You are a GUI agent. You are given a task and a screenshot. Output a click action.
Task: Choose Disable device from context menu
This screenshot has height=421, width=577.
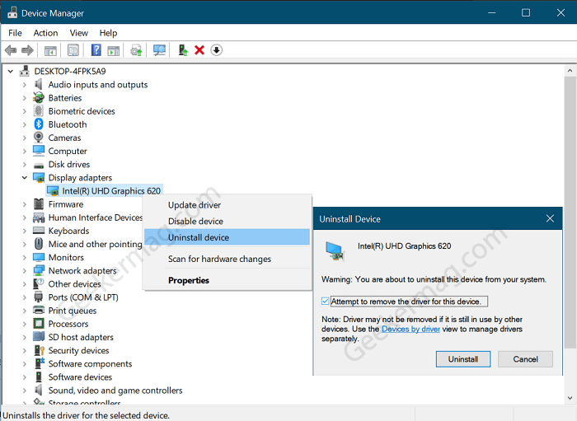click(x=227, y=221)
